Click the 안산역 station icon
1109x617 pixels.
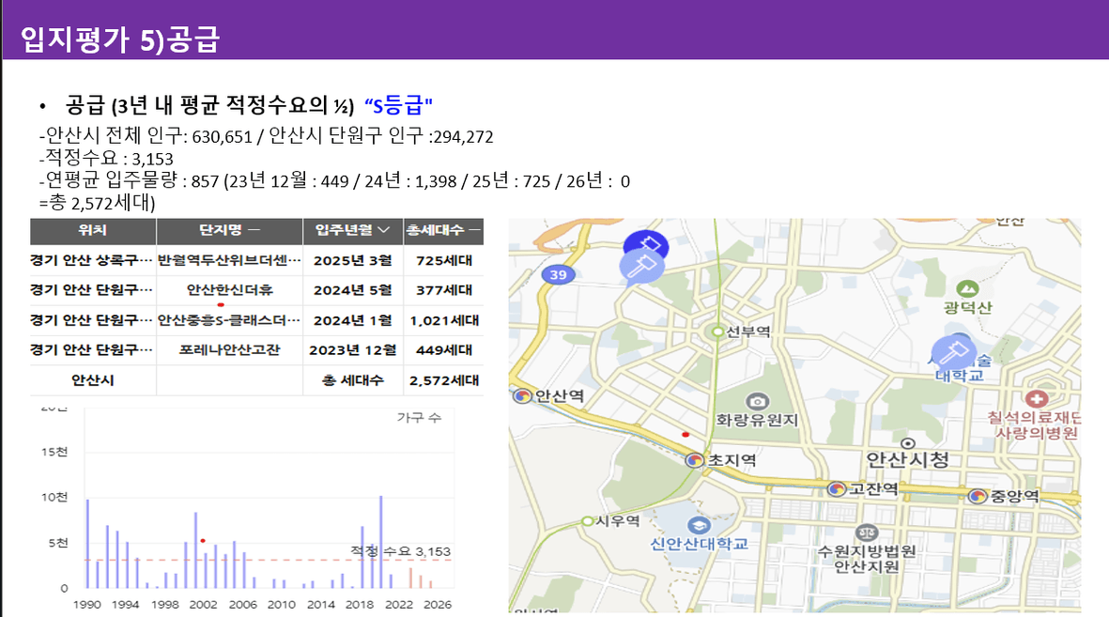(522, 395)
